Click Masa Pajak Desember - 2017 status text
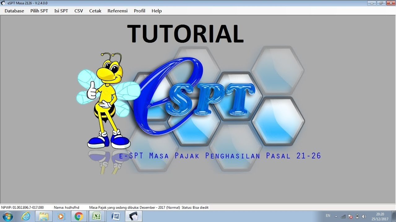396x222 pixels. click(x=135, y=208)
